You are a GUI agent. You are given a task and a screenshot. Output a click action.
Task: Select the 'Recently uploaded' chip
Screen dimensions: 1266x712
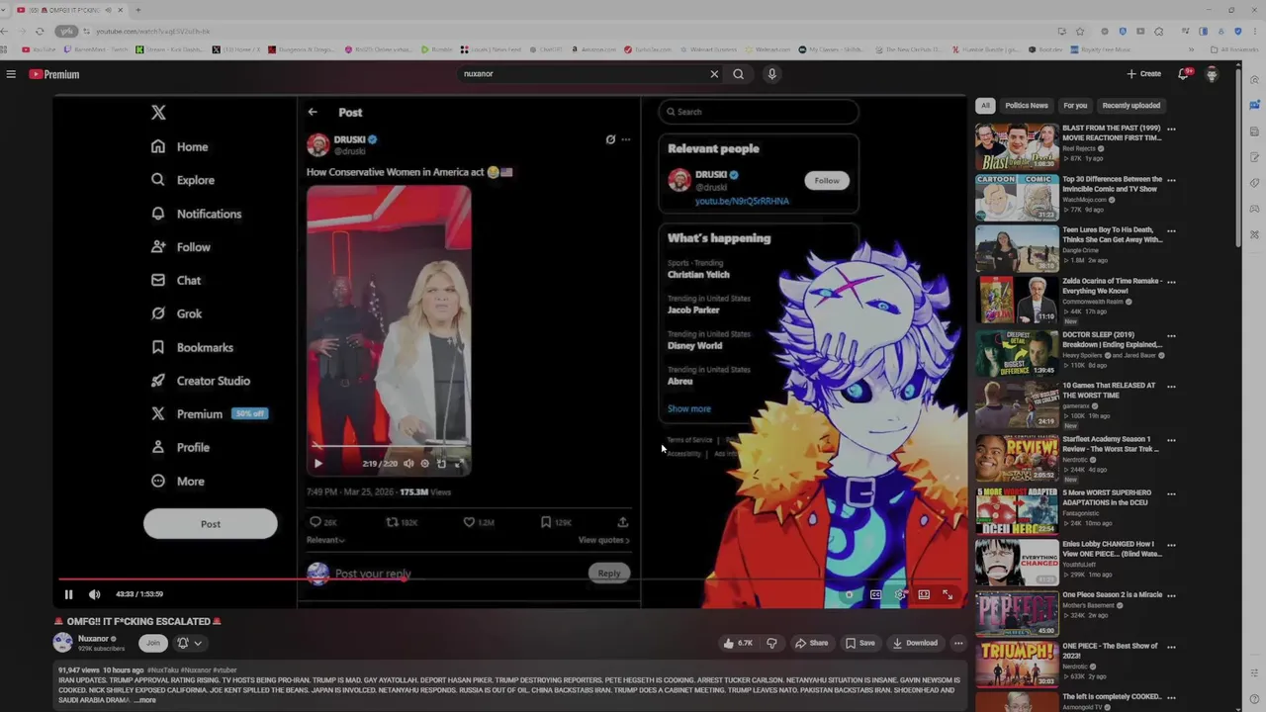[1131, 106]
